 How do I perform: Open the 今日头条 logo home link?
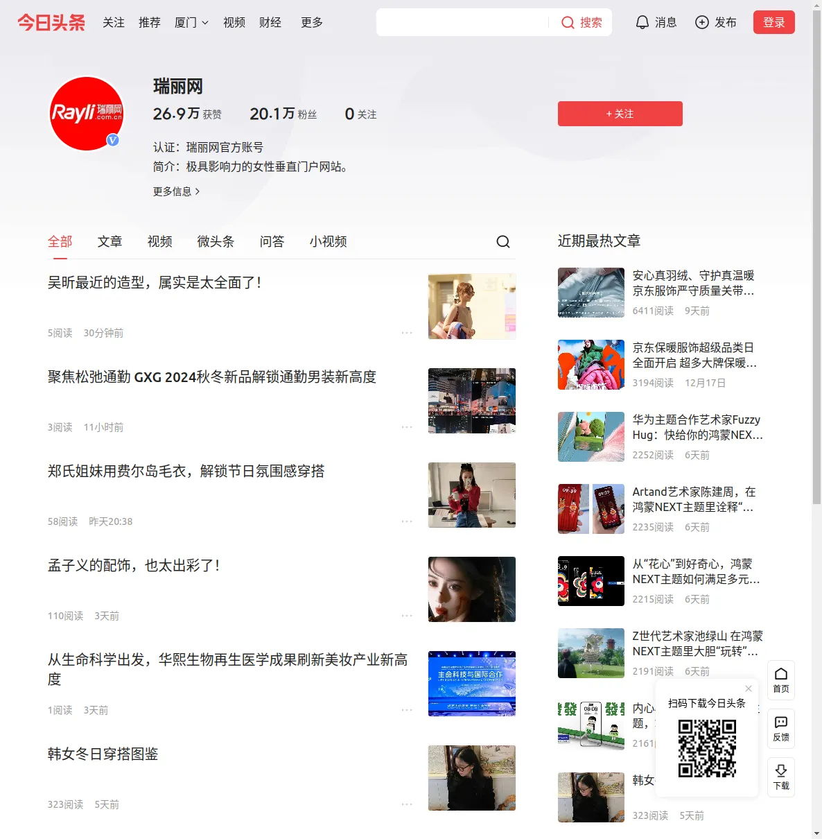click(51, 22)
